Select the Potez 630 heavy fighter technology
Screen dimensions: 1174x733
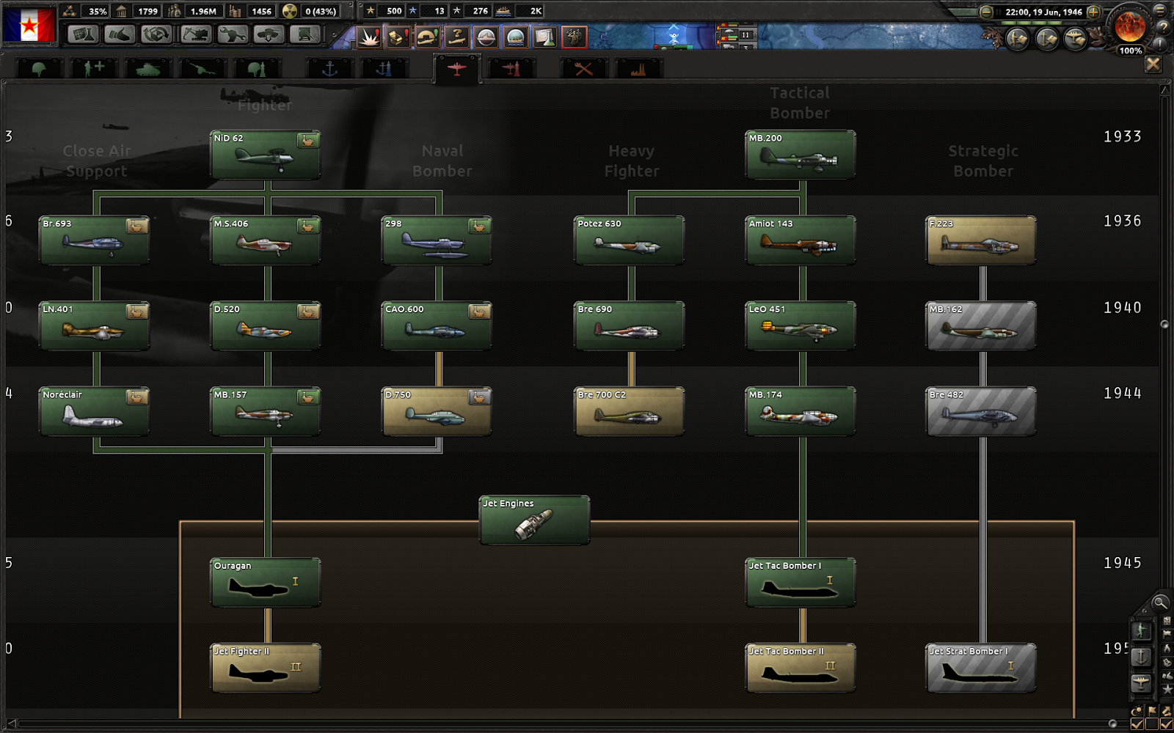(x=630, y=240)
